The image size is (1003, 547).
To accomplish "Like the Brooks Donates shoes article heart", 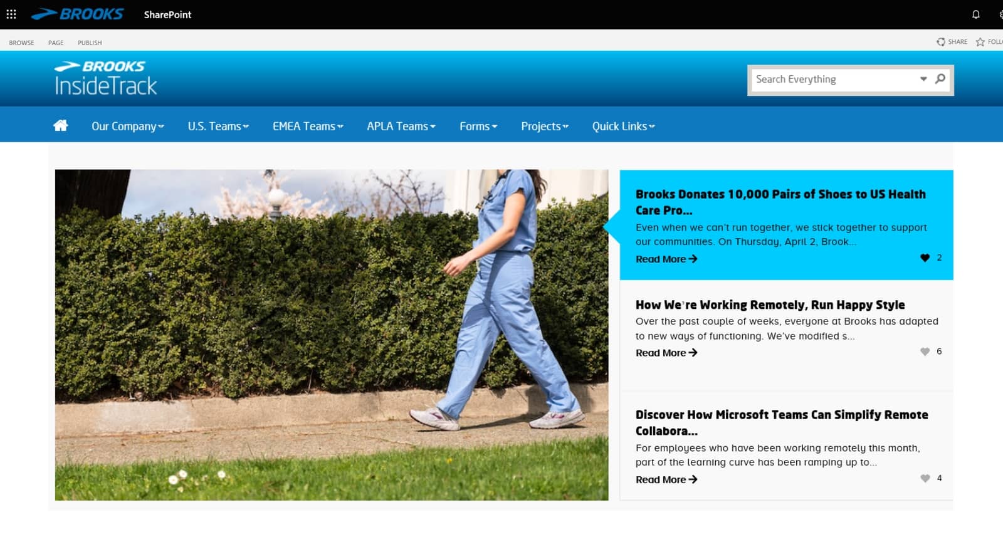I will tap(925, 258).
